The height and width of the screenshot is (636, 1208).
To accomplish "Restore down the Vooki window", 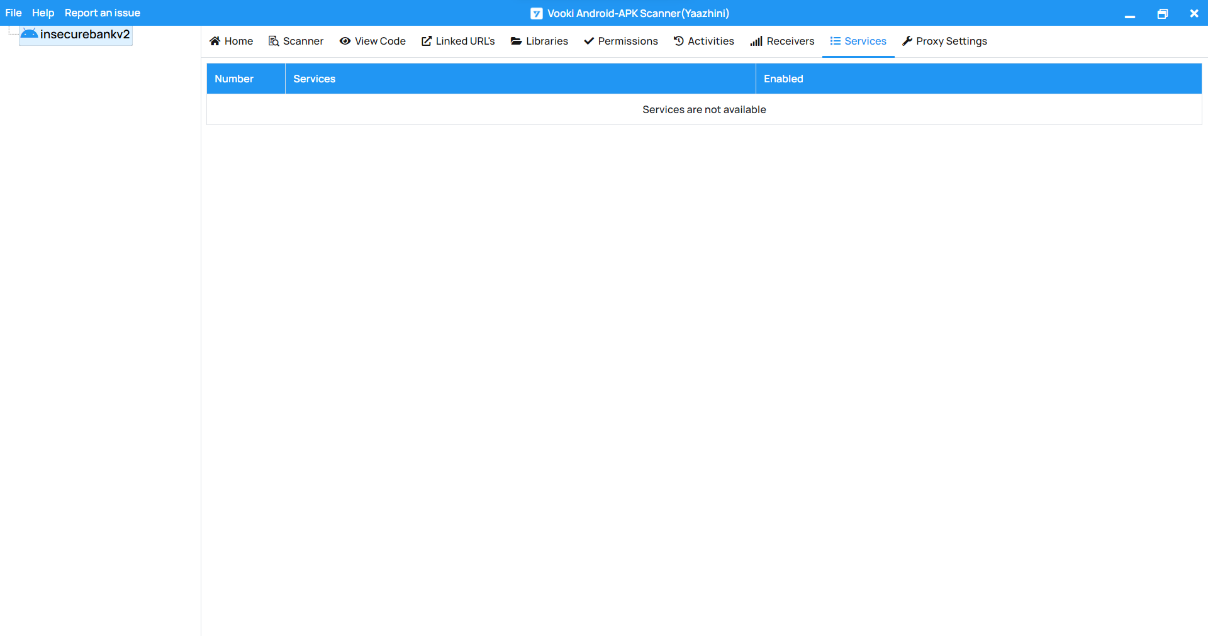I will coord(1162,13).
